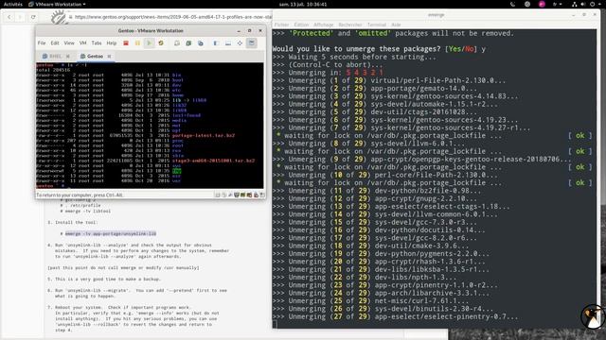606x340 pixels.
Task: Close the Gentoo tab with its X
Action: pos(109,57)
